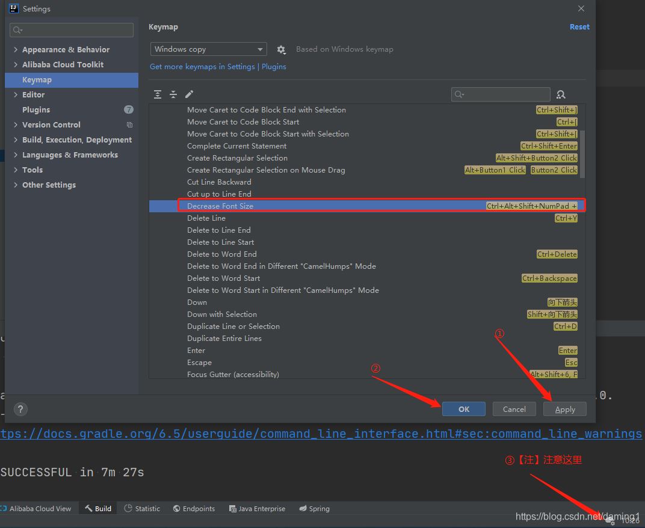This screenshot has height=528, width=645.
Task: Expand the Editor settings section
Action: (16, 94)
